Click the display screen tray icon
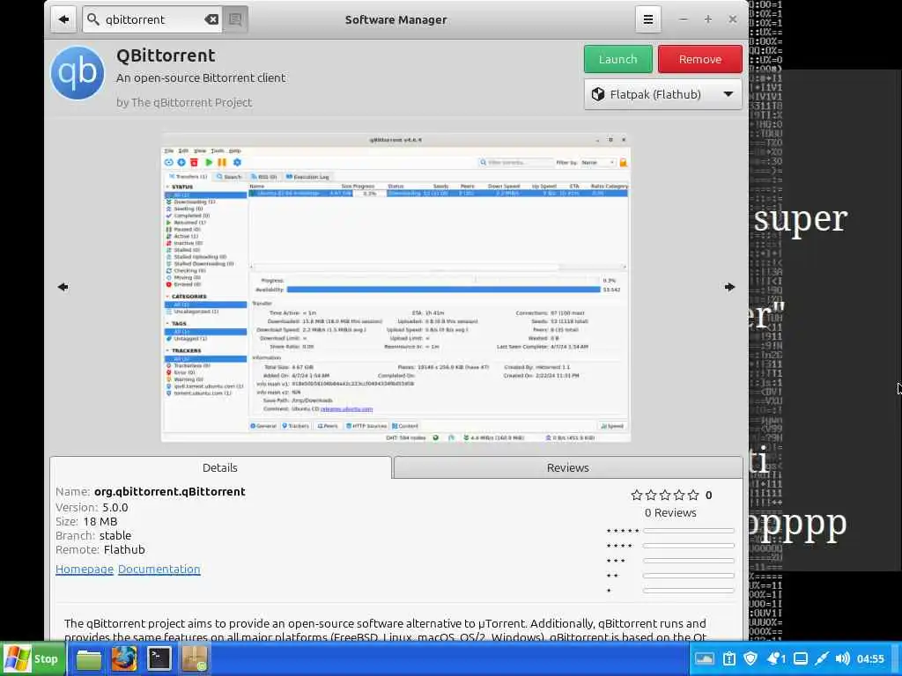The image size is (902, 676). (801, 658)
